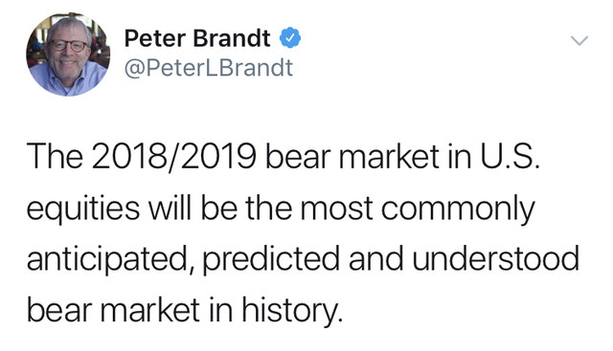The height and width of the screenshot is (351, 613).
Task: Click the word "commonly" in the tweet
Action: [458, 210]
